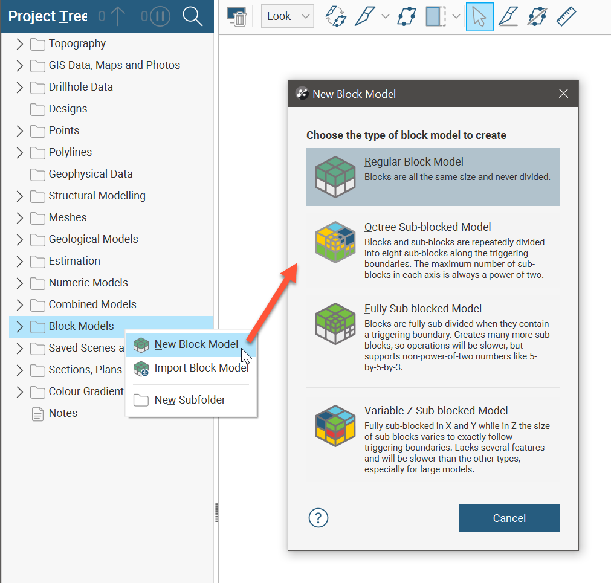The image size is (611, 583).
Task: Click the Regular Block Model cube icon
Action: coord(335,177)
